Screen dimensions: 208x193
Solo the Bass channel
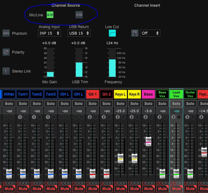(148, 104)
